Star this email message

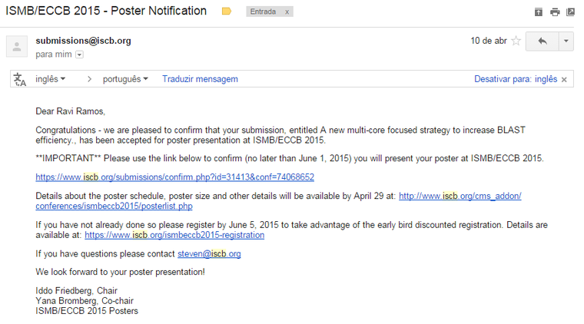pyautogui.click(x=516, y=41)
